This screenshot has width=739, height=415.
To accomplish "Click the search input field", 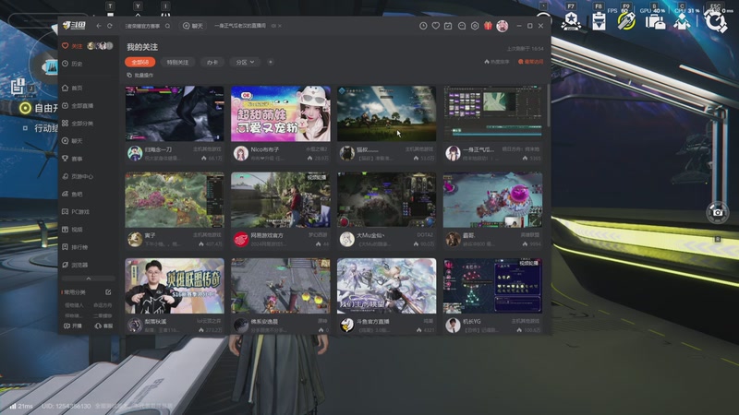I will (x=143, y=26).
